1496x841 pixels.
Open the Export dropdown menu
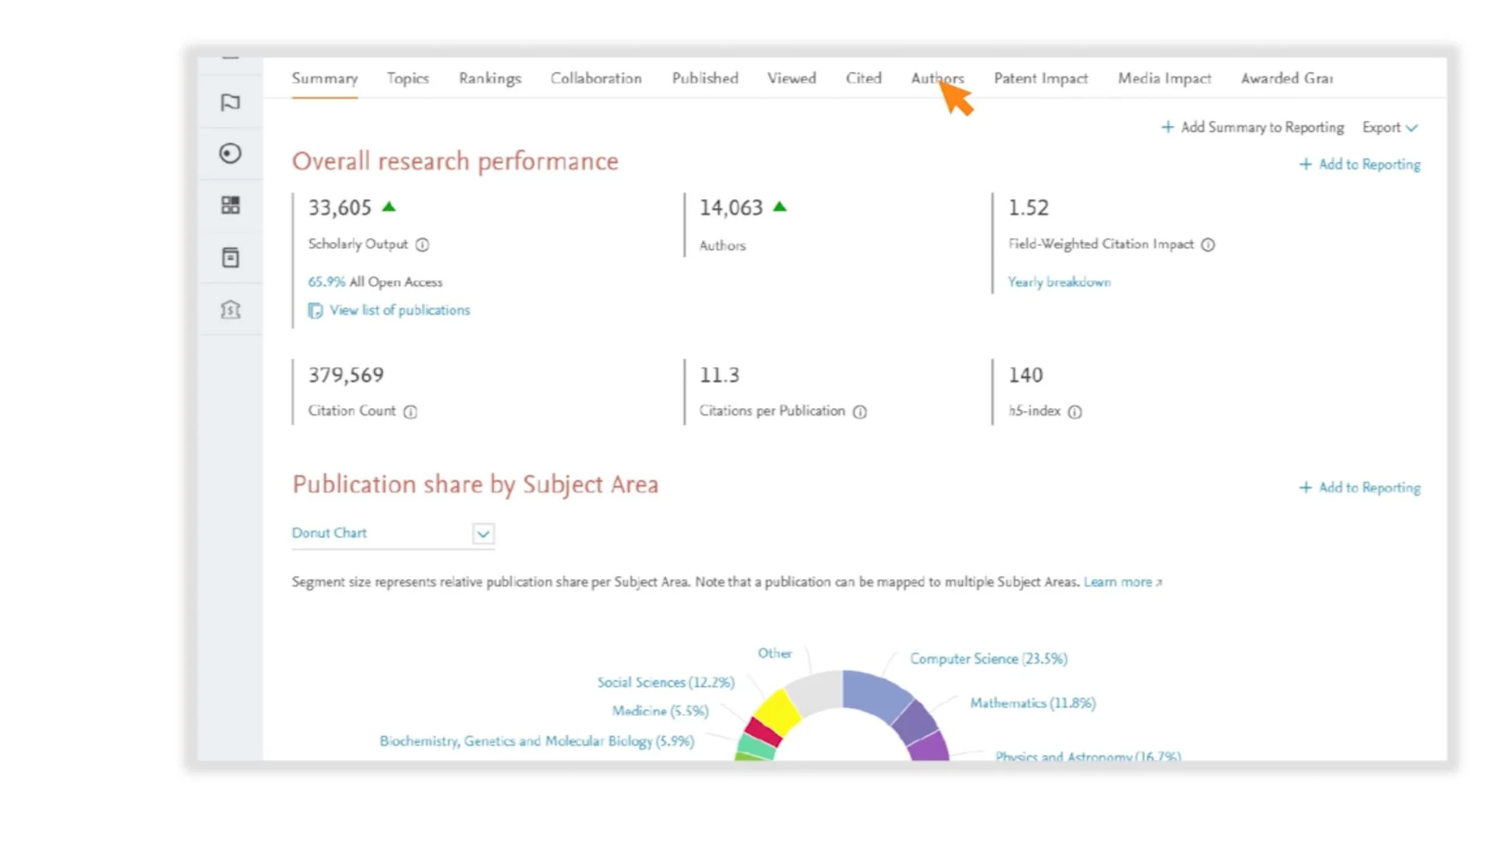pyautogui.click(x=1389, y=128)
